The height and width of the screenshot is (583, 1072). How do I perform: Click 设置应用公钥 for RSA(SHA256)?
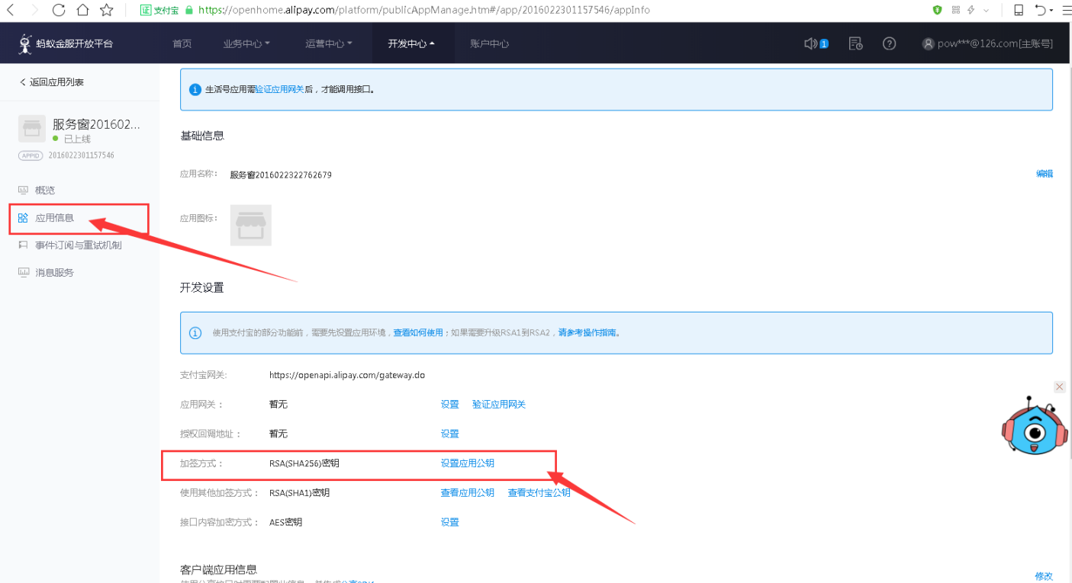pos(467,463)
